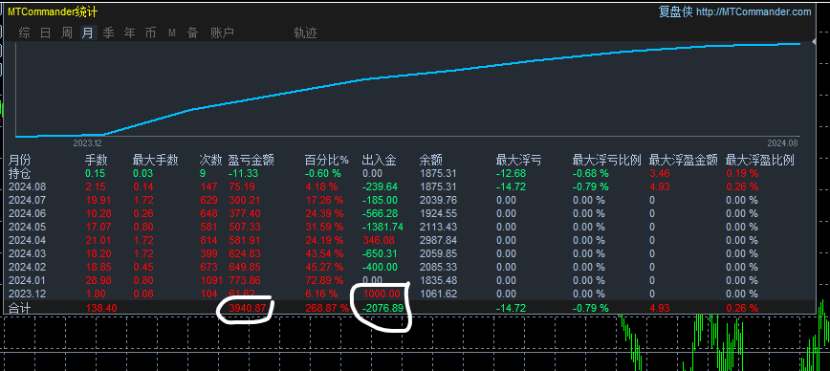Click the 45.27 % percentage cell
Screen dimensions: 830x371
pos(324,267)
